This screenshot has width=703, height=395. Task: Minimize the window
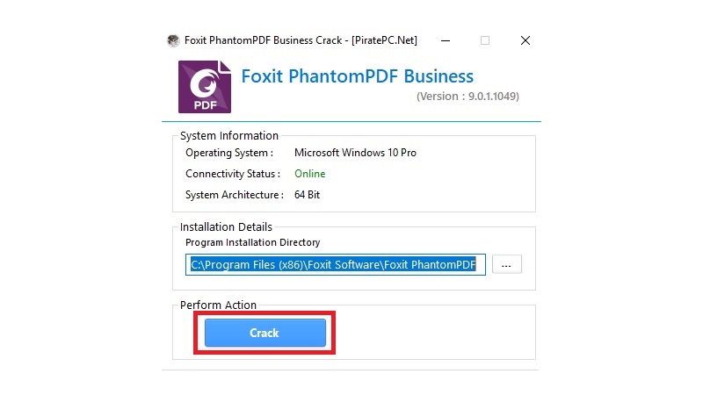pyautogui.click(x=446, y=40)
